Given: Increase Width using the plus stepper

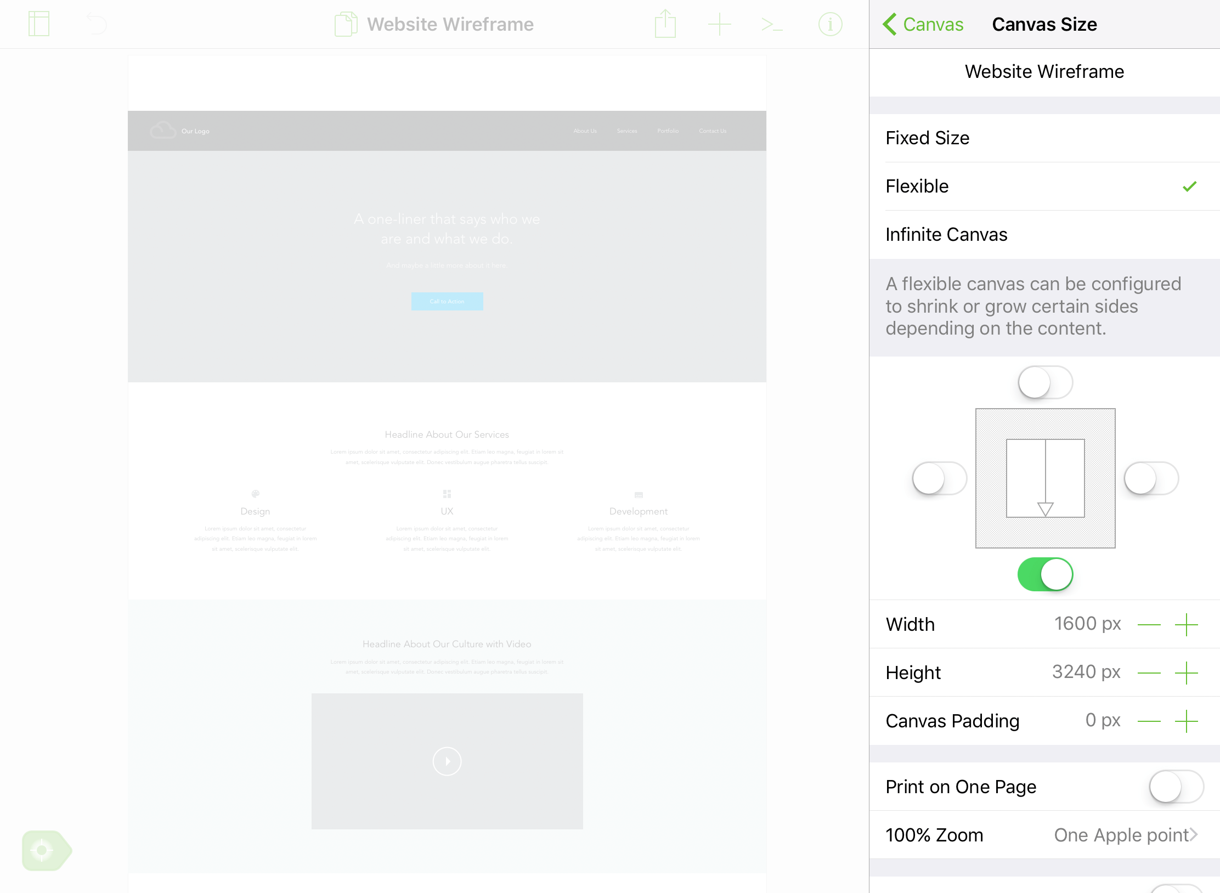Looking at the screenshot, I should point(1187,624).
